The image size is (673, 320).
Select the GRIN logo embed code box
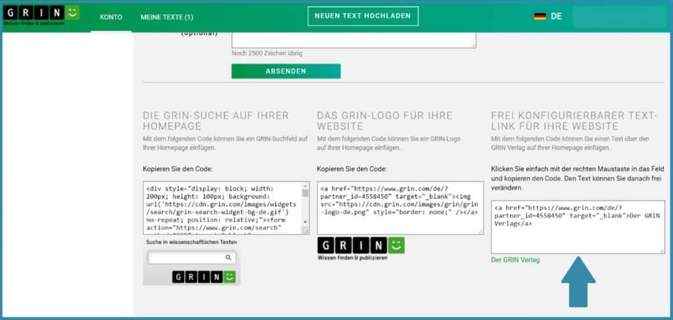400,208
